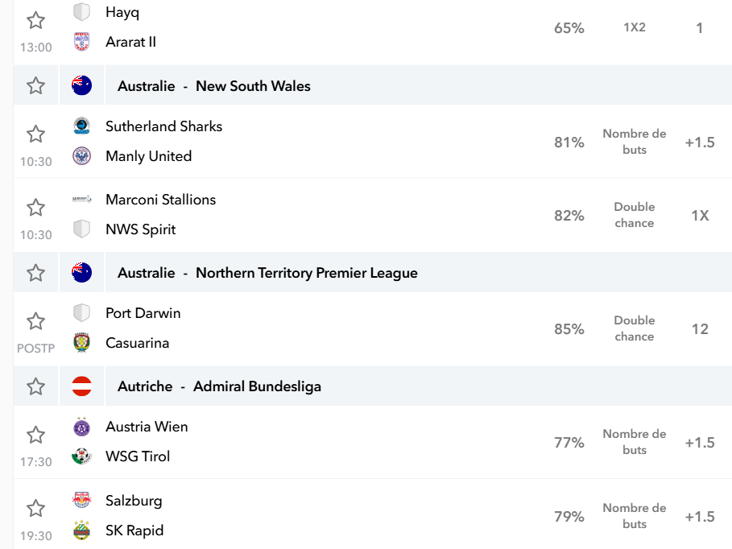Open Northern Territory Premier League page
This screenshot has width=732, height=549.
(x=267, y=273)
